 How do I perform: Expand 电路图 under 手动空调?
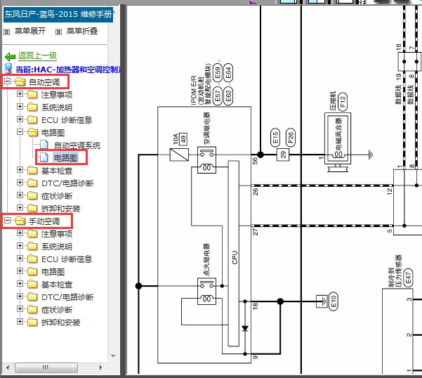click(20, 271)
